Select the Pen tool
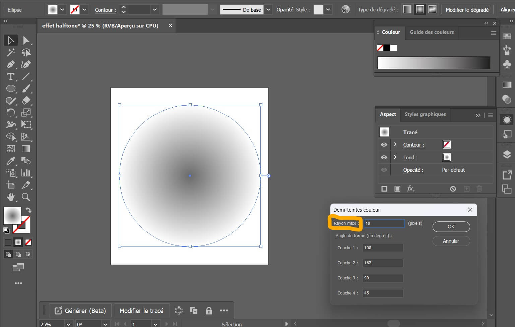 [11, 64]
